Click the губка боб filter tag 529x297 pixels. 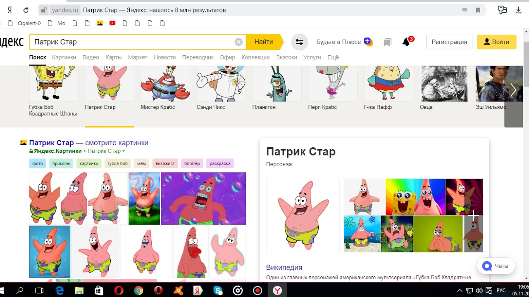pos(118,163)
